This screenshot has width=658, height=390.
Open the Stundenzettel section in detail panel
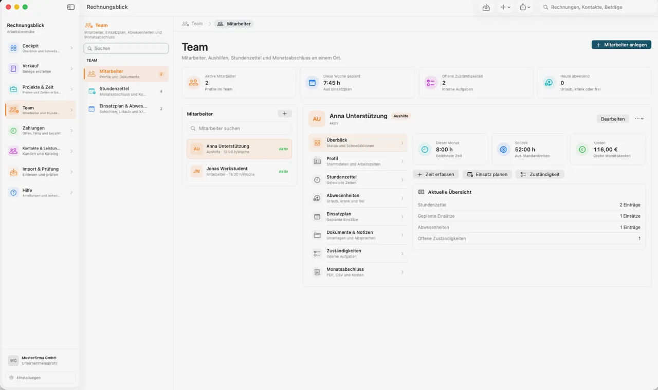click(x=358, y=180)
